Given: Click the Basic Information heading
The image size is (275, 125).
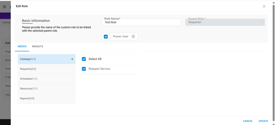Looking at the screenshot, I should coord(36,21).
